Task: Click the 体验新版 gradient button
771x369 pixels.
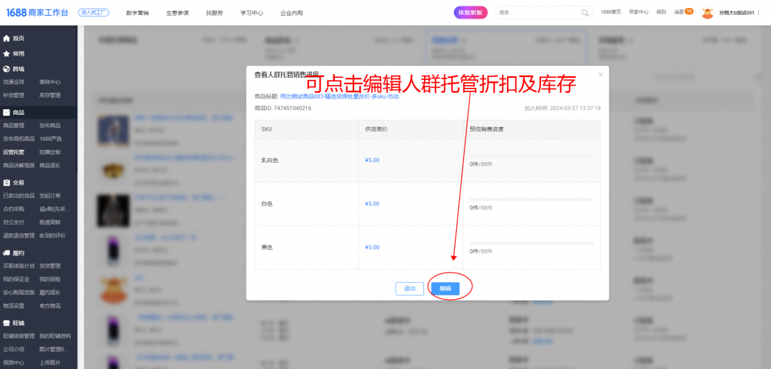Action: pyautogui.click(x=470, y=13)
